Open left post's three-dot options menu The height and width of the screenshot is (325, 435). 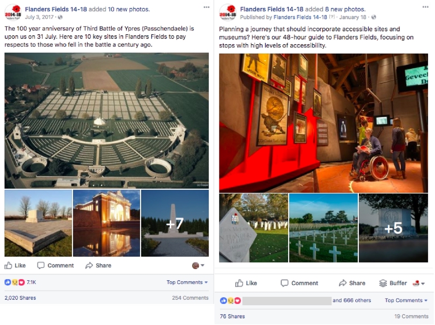click(206, 7)
